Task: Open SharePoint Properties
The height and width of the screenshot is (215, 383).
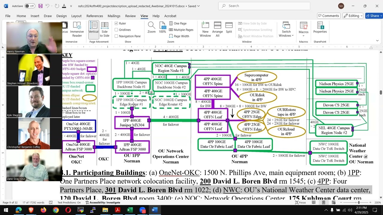Action: click(320, 28)
